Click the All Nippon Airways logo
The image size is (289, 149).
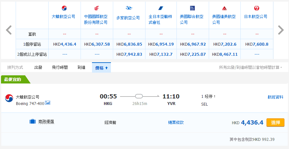[x=160, y=8]
